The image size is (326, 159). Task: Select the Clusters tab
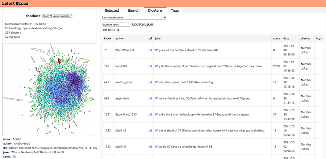155,11
